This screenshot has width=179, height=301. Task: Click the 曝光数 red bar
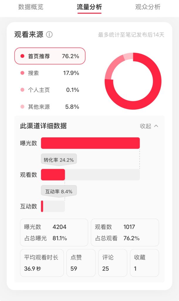coord(90,143)
